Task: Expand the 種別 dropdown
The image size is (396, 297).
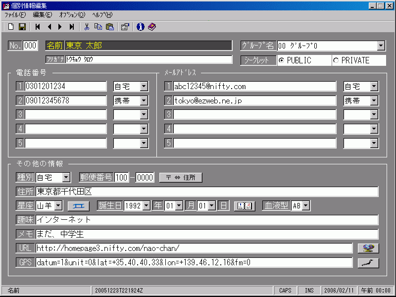Action: point(66,178)
